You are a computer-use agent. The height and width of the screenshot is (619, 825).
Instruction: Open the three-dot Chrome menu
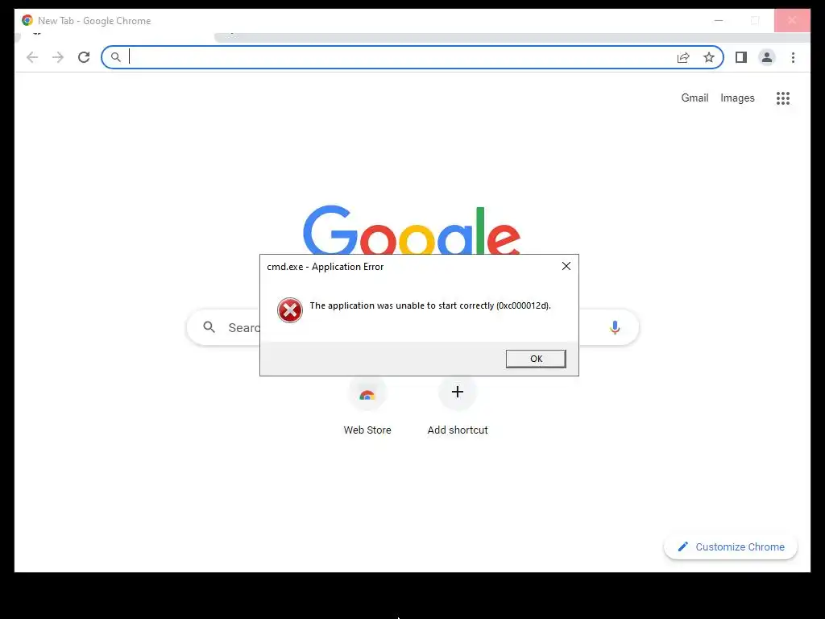tap(793, 57)
